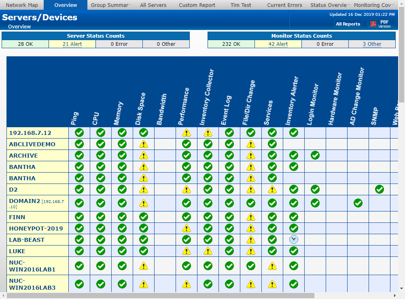This screenshot has height=299, width=405.
Task: Click FINN Inventory Alerter OK icon
Action: coord(293,217)
